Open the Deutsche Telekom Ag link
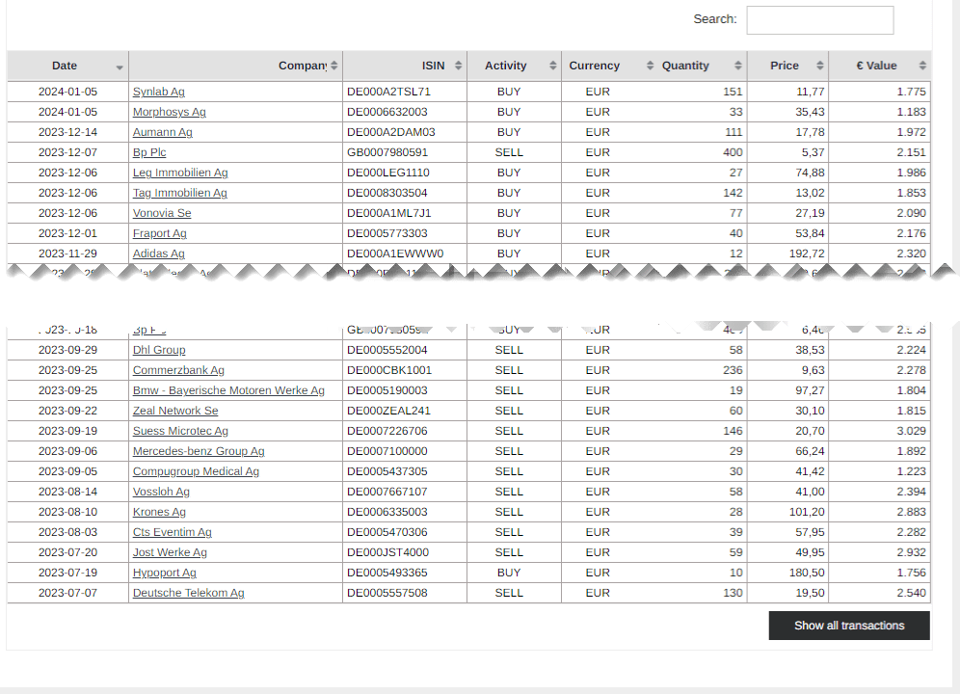The image size is (960, 694). [188, 593]
